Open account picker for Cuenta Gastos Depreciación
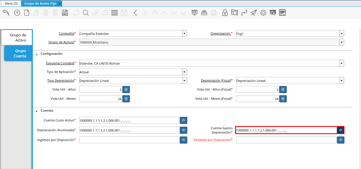This screenshot has width=361, height=169. coord(340,130)
